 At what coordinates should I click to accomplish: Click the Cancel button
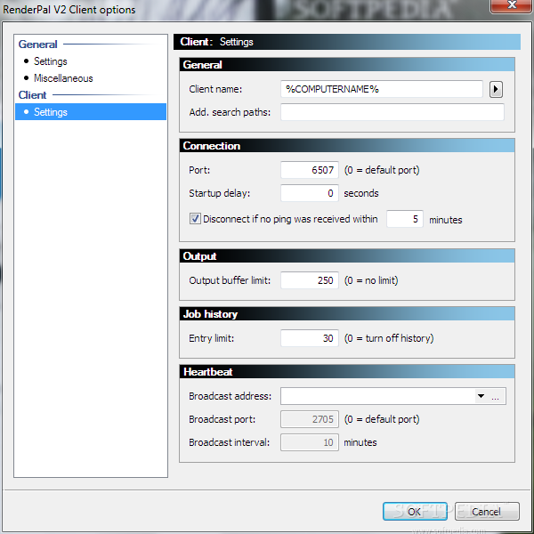(x=487, y=511)
